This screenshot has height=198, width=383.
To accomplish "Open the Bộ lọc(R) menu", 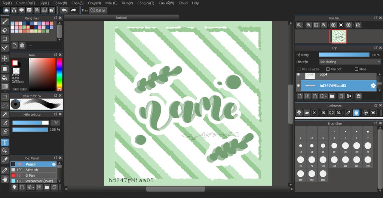I will (60, 3).
